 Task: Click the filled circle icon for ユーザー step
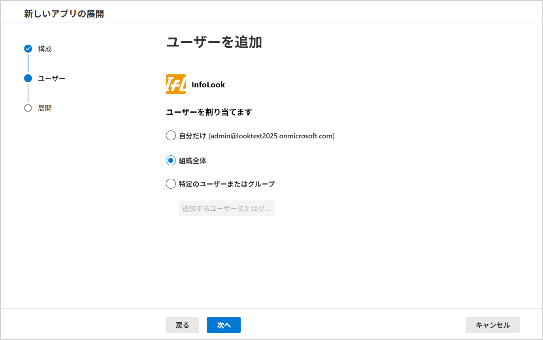(x=28, y=78)
